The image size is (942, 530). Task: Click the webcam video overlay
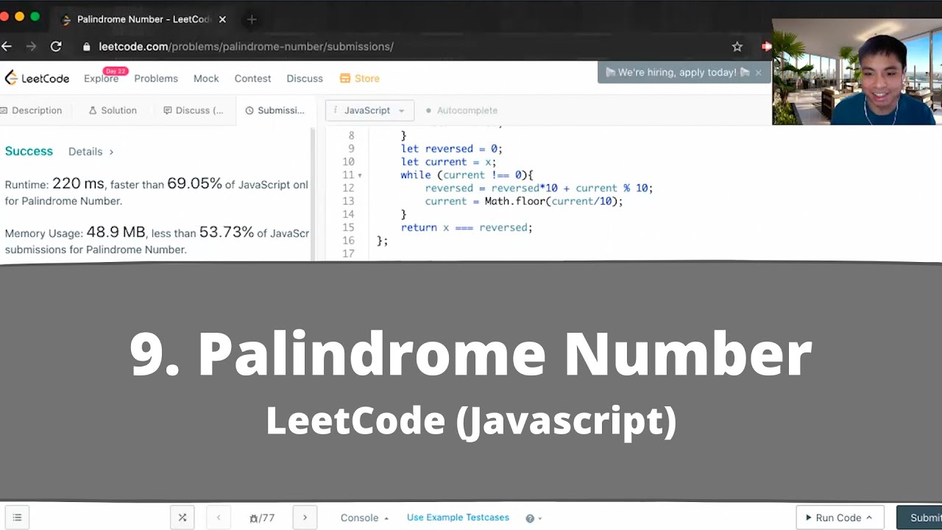coord(857,72)
